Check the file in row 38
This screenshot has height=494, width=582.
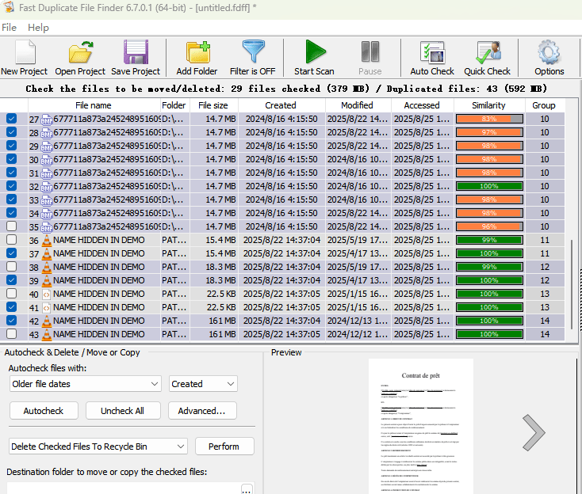point(12,267)
